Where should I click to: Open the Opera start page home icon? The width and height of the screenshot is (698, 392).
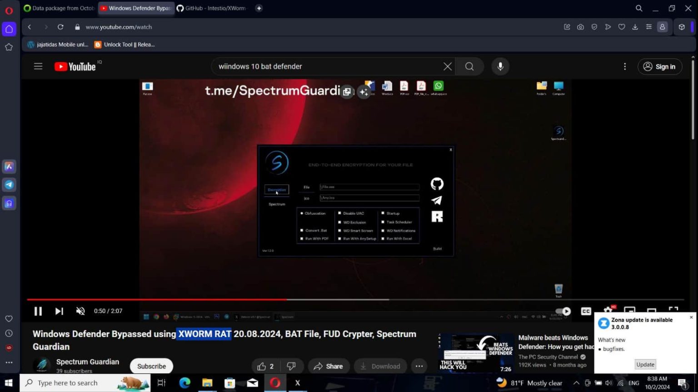[9, 29]
